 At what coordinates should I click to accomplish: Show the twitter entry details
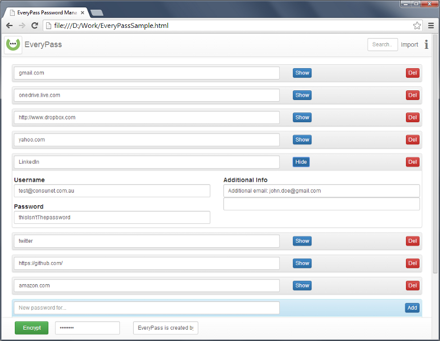tap(302, 241)
